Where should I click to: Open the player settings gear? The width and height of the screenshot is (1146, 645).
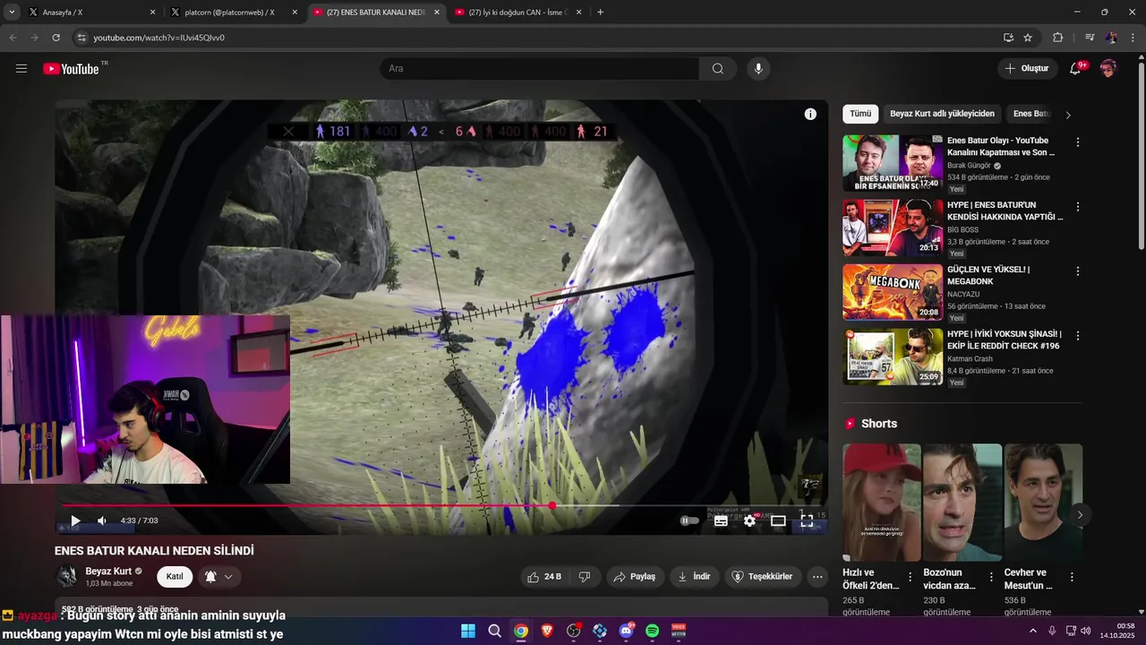point(749,520)
